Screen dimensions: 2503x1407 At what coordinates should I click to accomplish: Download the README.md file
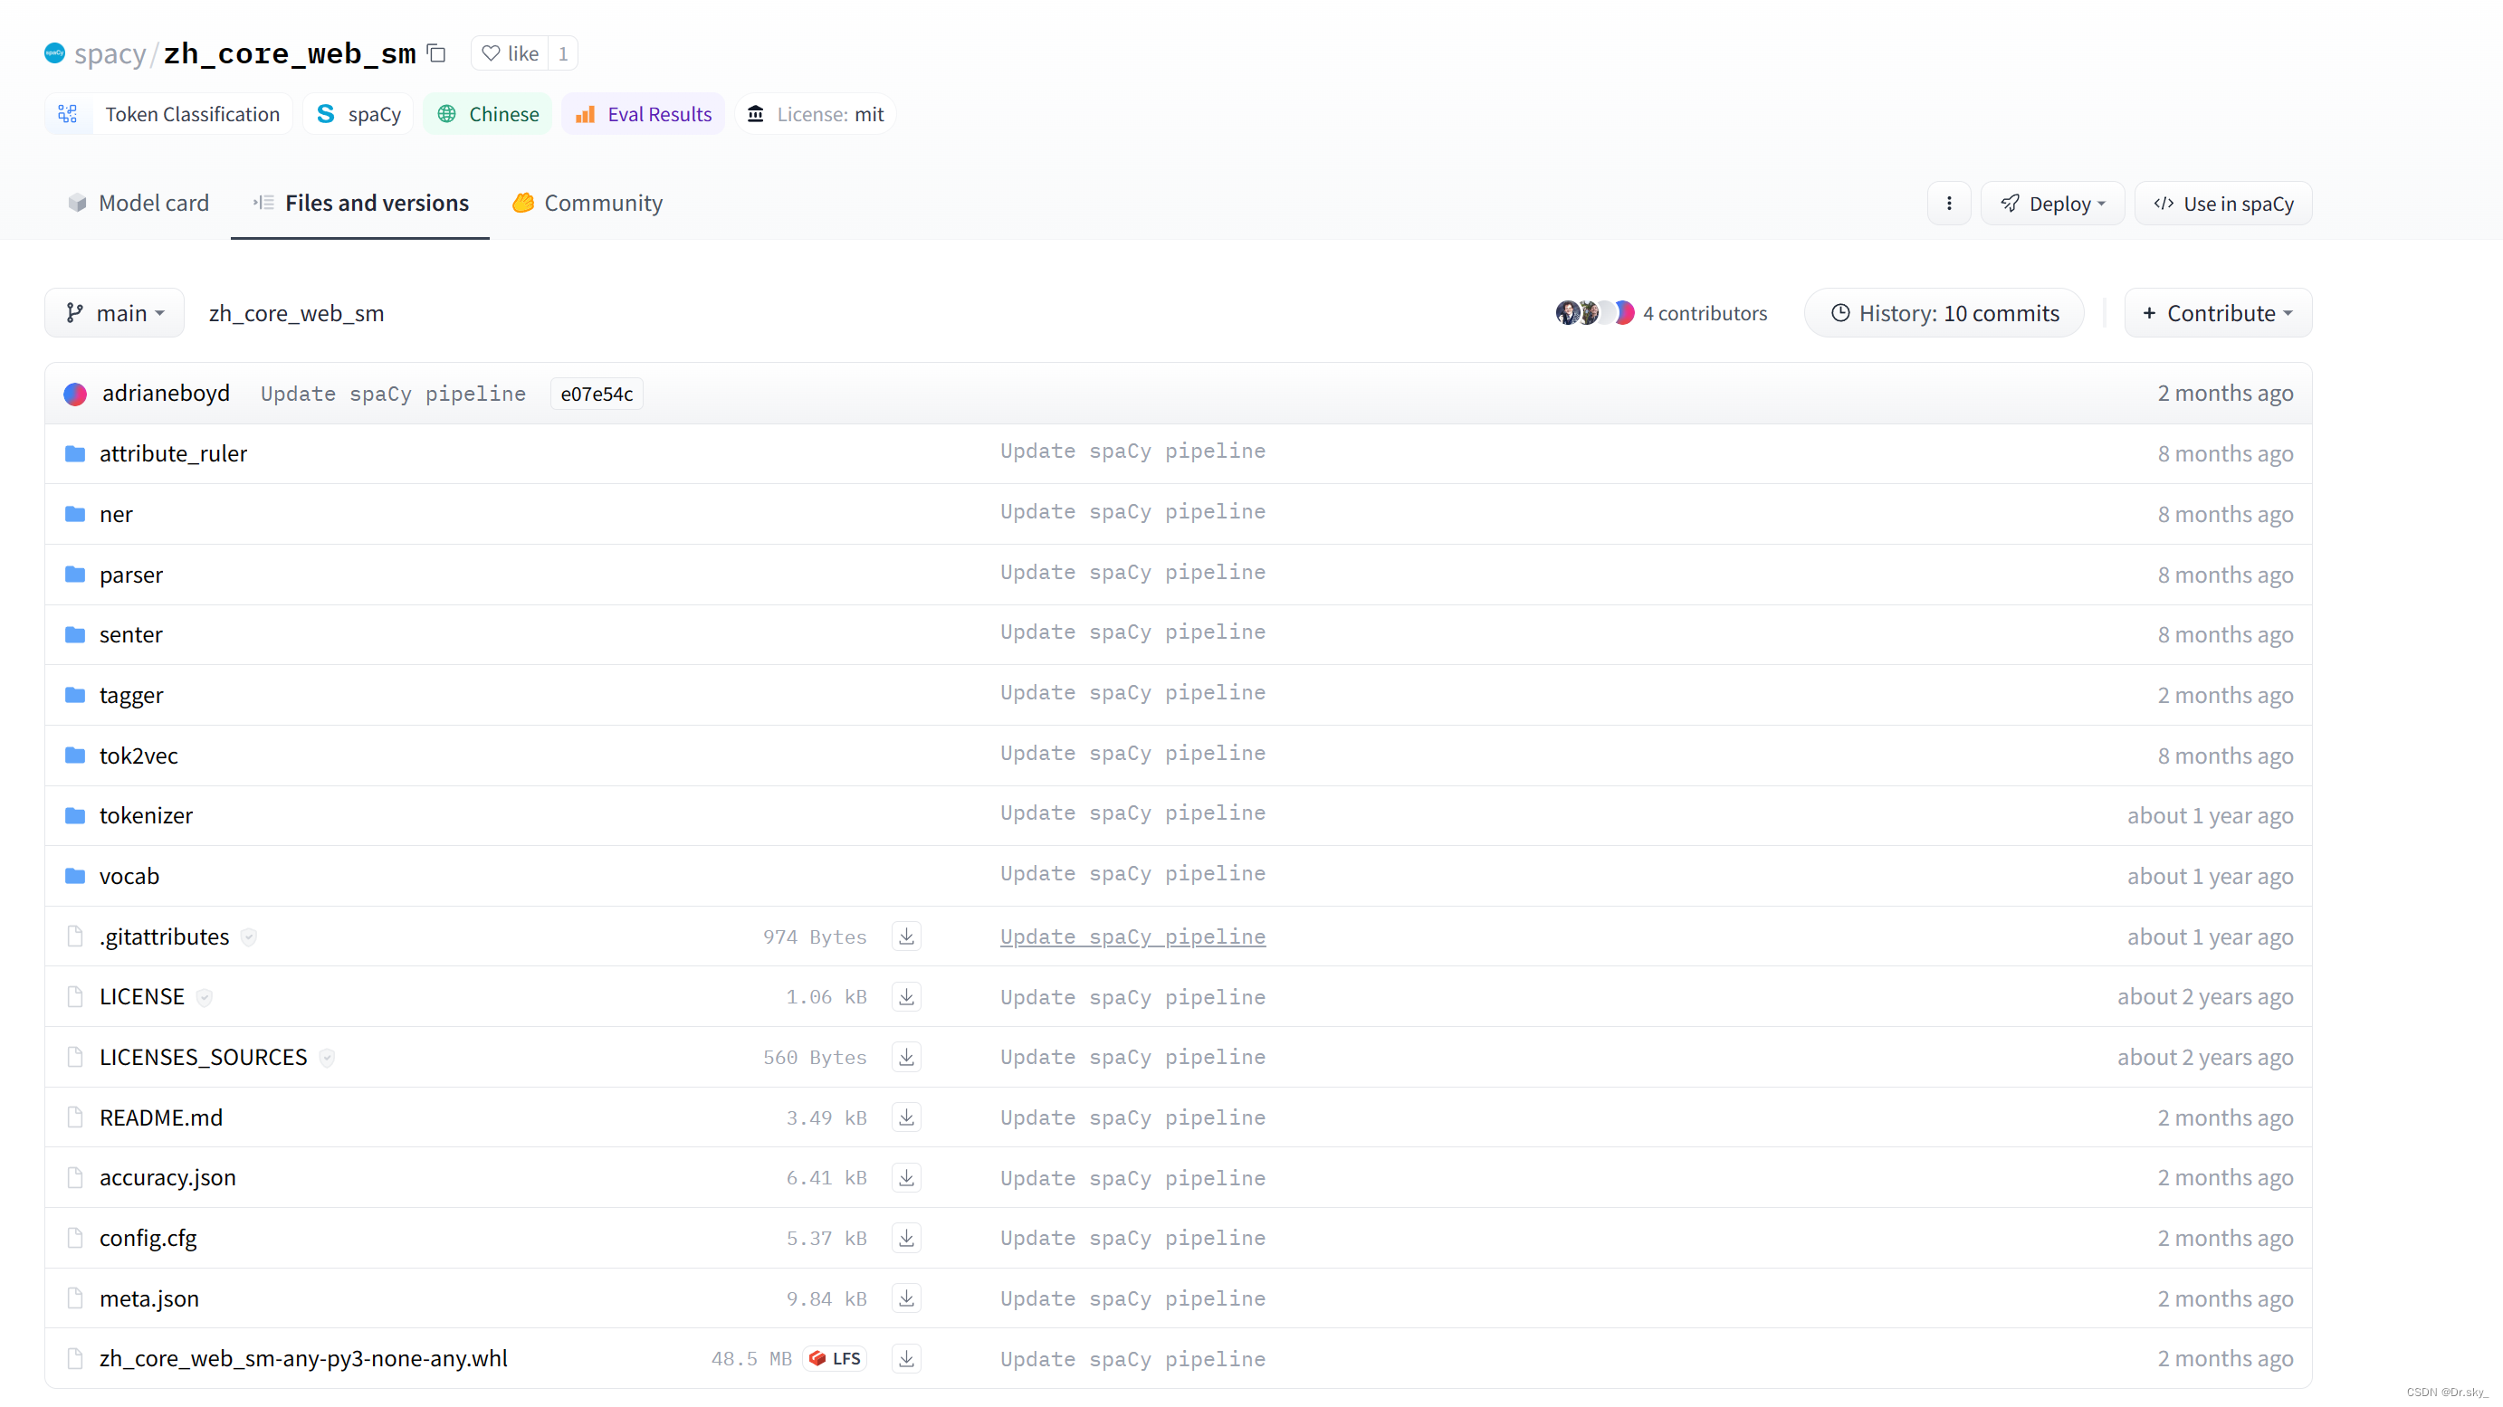(x=905, y=1117)
